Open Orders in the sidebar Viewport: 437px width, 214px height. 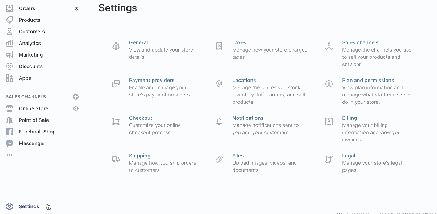click(x=27, y=8)
